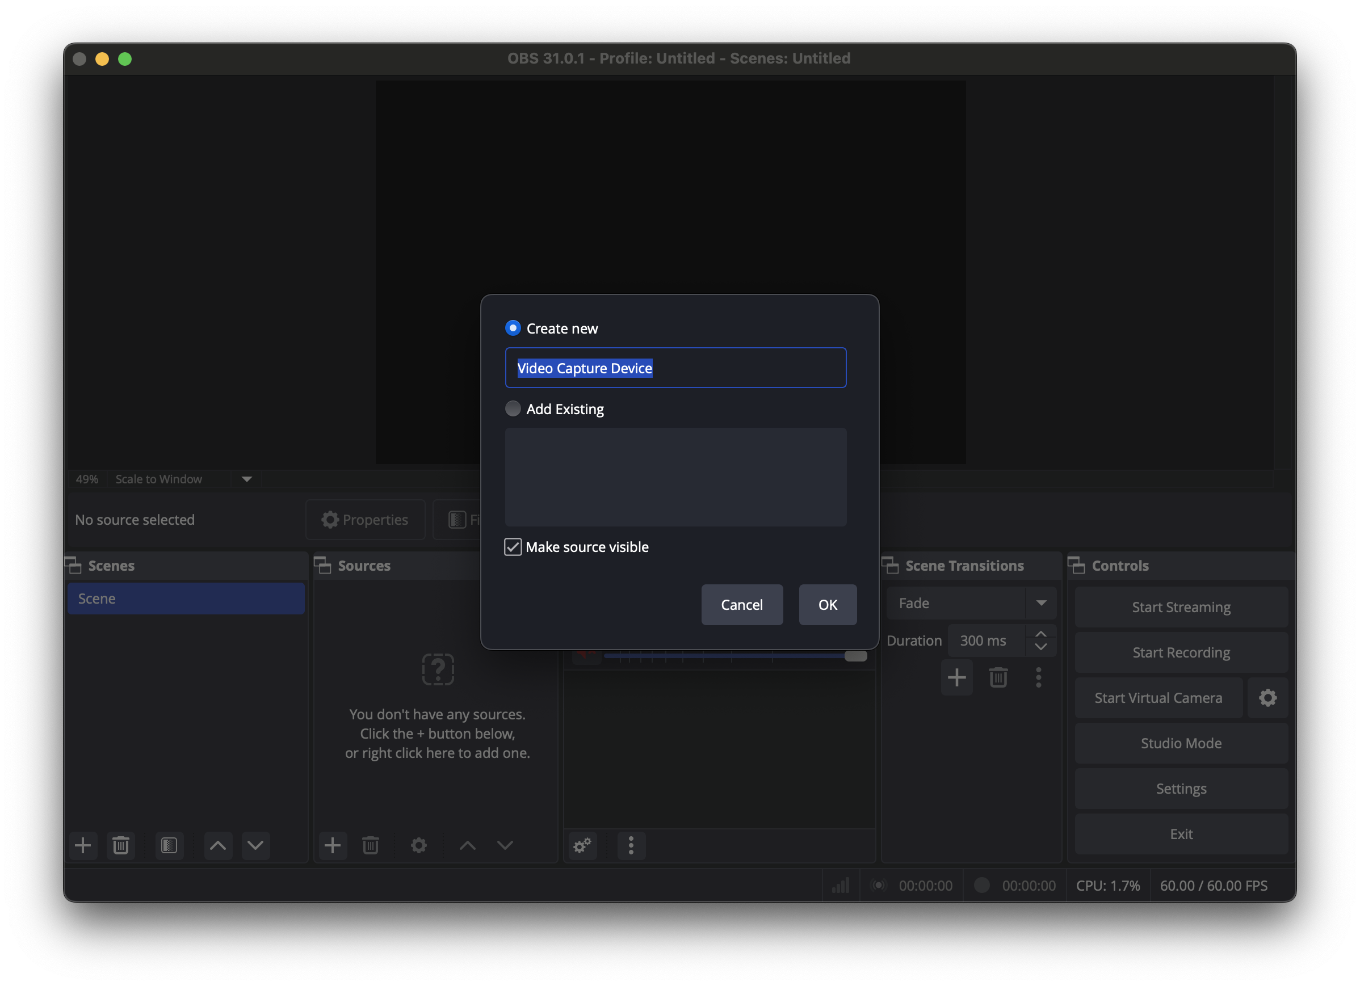This screenshot has width=1360, height=986.
Task: Increase duration with up stepper arrow
Action: click(x=1041, y=634)
